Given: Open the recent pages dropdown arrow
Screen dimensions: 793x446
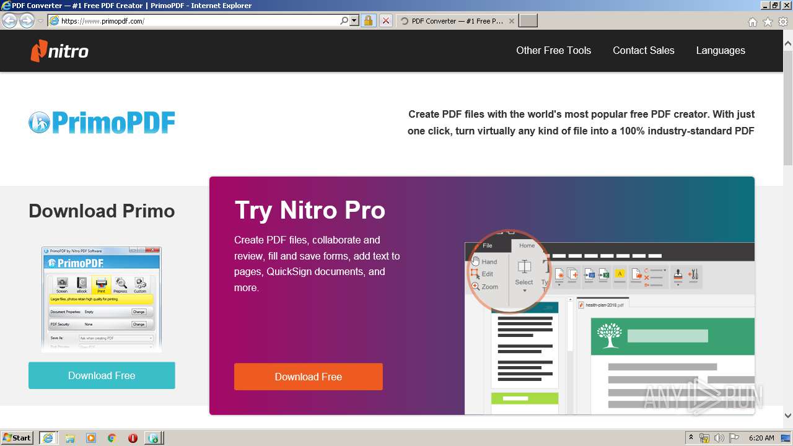Looking at the screenshot, I should (40, 21).
